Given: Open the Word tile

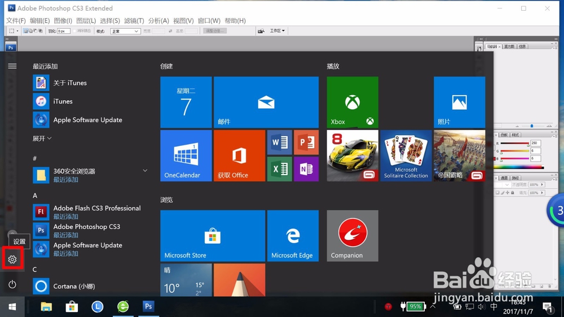Looking at the screenshot, I should [x=280, y=142].
